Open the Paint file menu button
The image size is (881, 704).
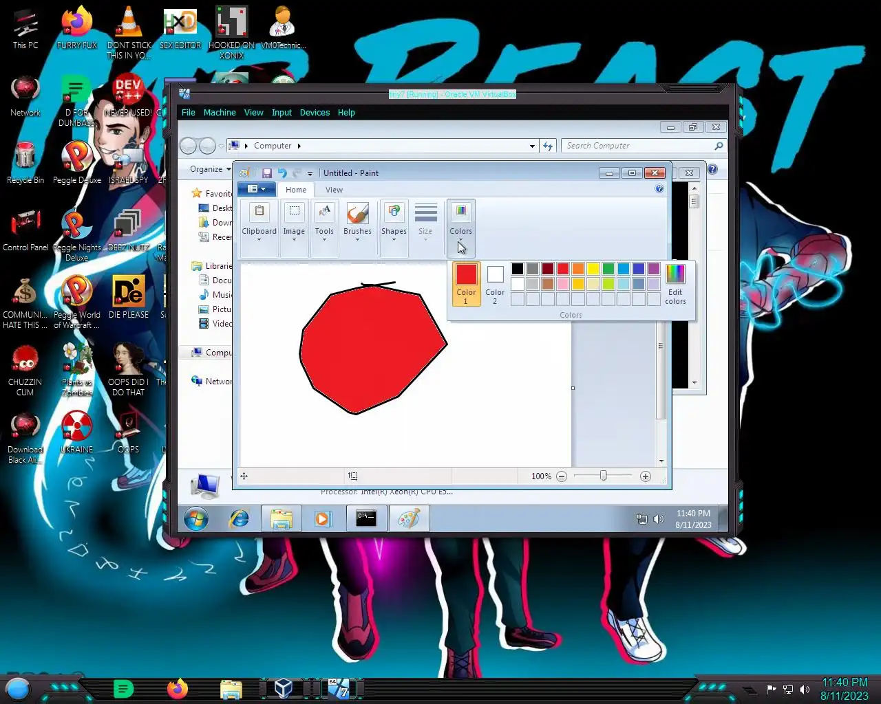pyautogui.click(x=256, y=189)
